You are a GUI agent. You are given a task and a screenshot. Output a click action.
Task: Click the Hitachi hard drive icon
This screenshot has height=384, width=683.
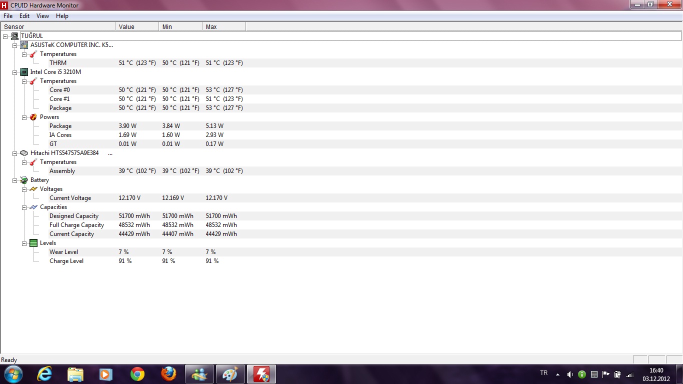point(24,153)
